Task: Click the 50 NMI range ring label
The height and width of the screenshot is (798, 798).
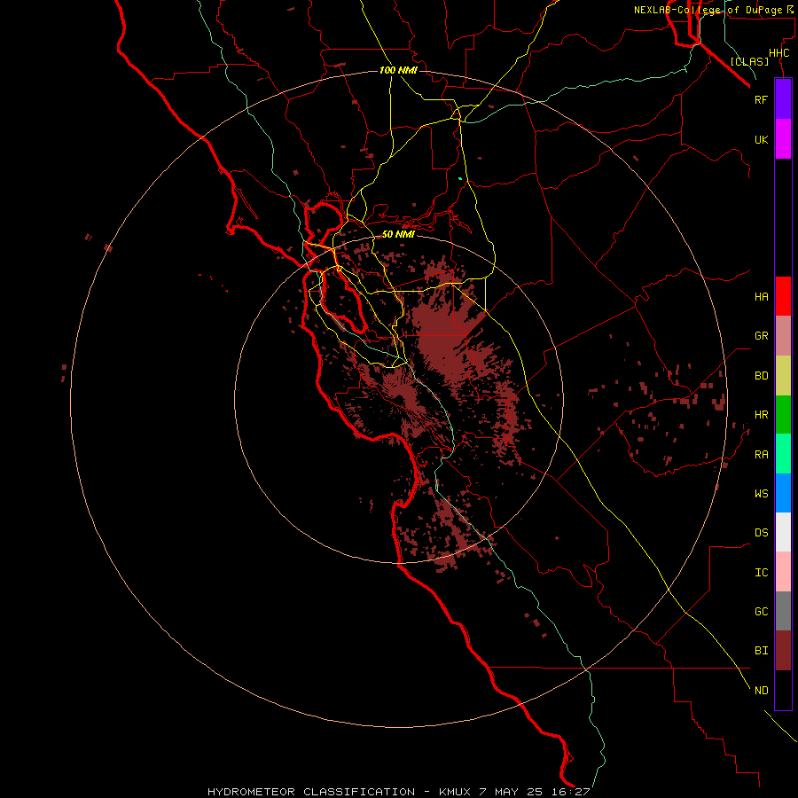Action: click(x=398, y=234)
